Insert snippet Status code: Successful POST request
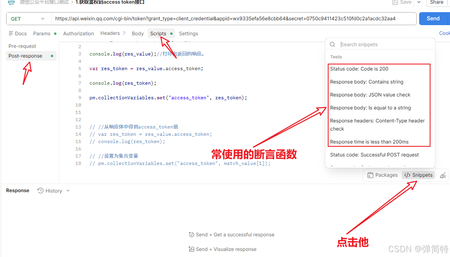This screenshot has height=257, width=450. [374, 155]
